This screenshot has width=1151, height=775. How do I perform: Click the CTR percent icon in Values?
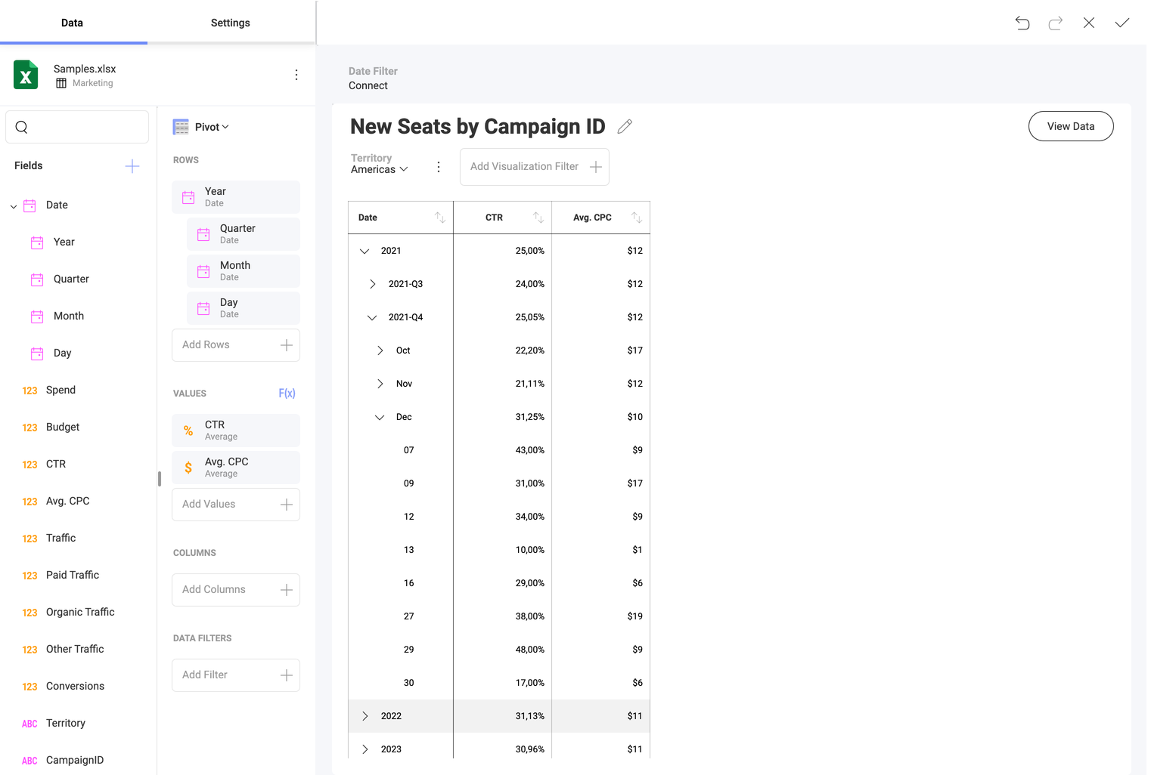pyautogui.click(x=188, y=431)
